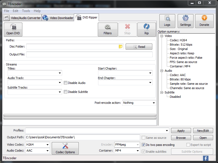Open the End Chapter dropdown
218x163 pixels.
pyautogui.click(x=125, y=83)
